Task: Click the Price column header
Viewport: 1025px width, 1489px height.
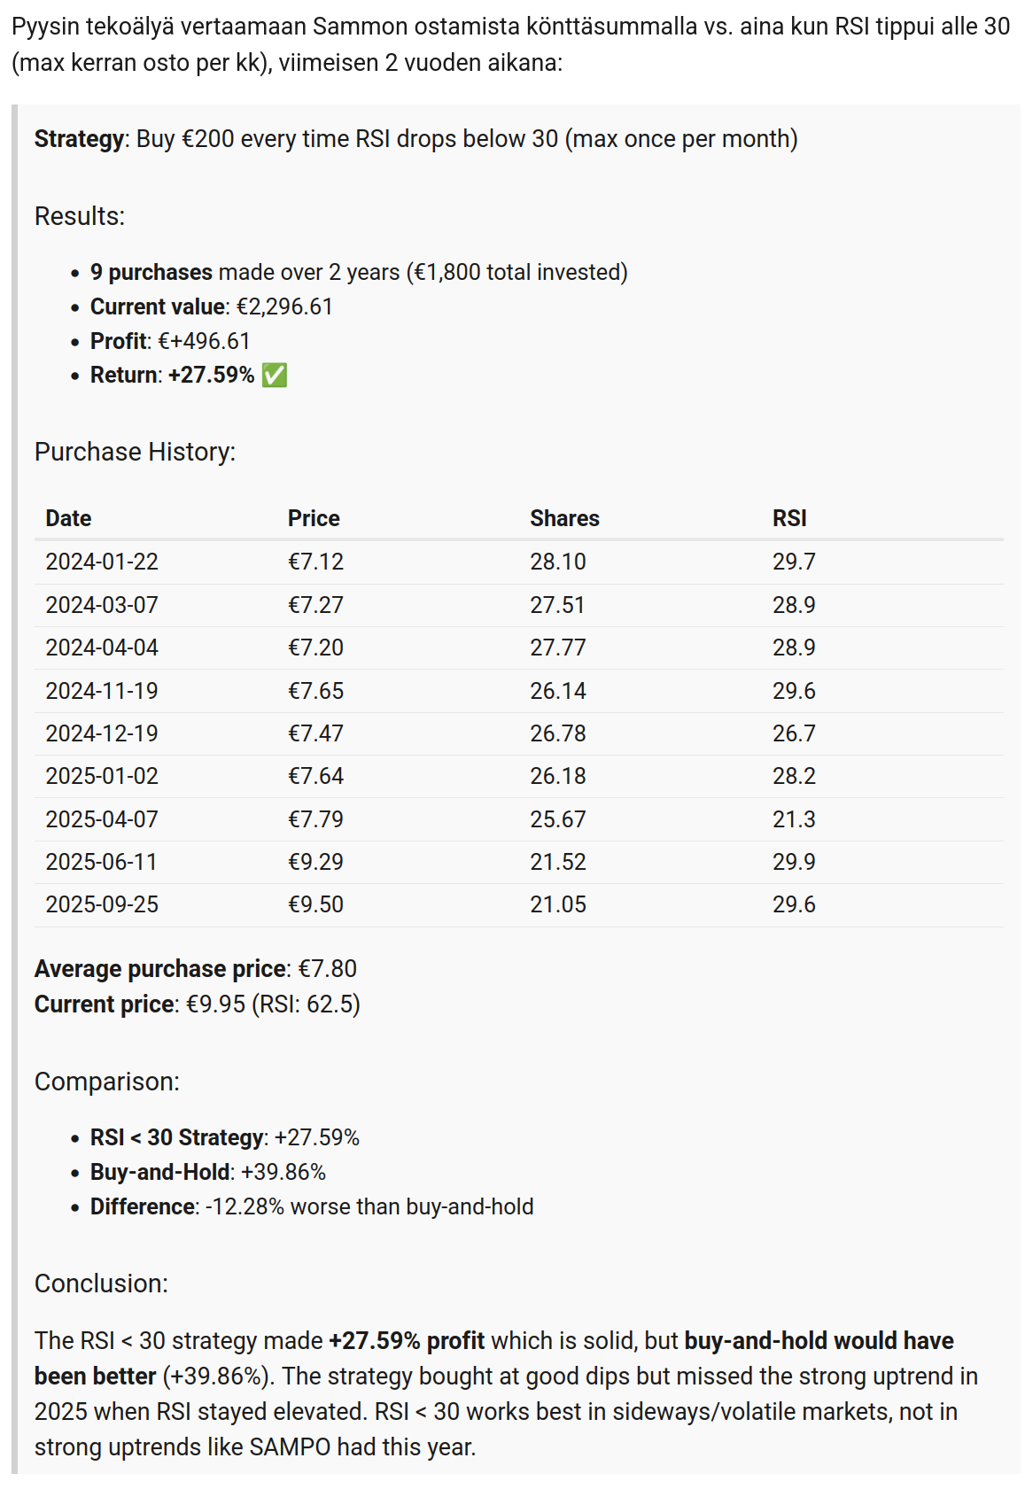Action: click(x=314, y=518)
